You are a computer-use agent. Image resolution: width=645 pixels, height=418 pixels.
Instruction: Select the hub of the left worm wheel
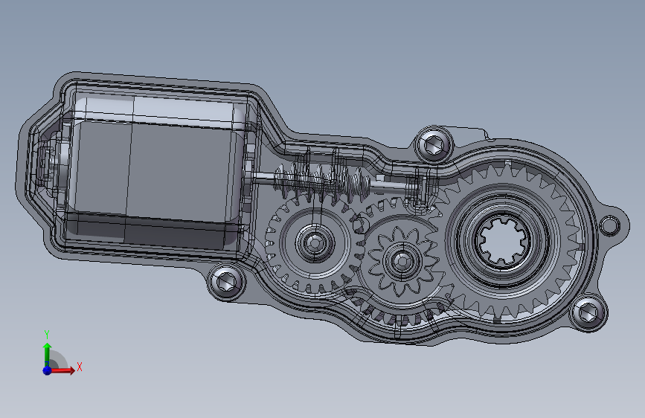pos(314,242)
